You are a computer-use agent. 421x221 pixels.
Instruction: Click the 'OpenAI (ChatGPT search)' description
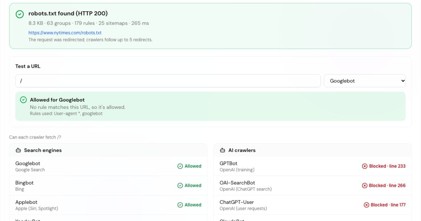click(x=246, y=189)
